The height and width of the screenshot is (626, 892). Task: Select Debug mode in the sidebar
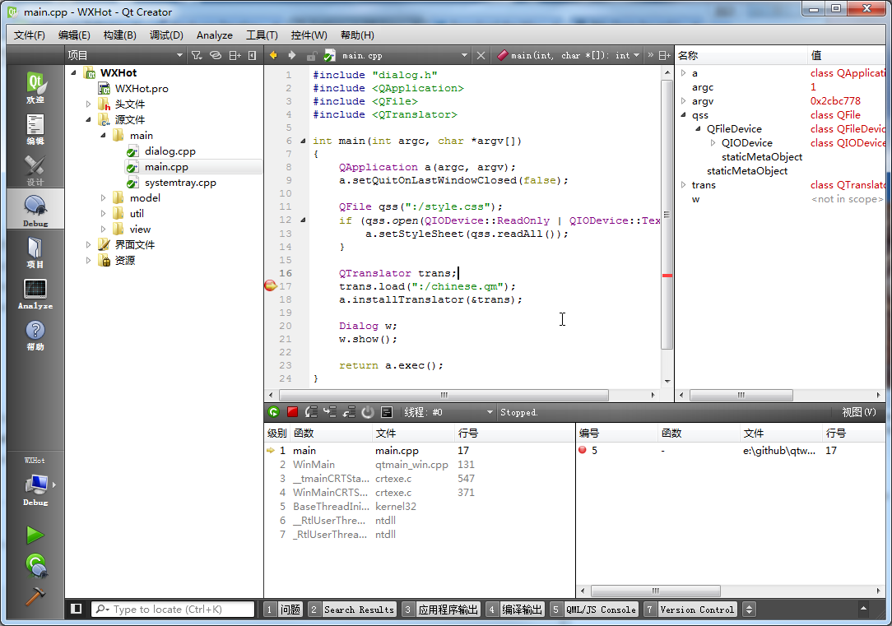[35, 211]
